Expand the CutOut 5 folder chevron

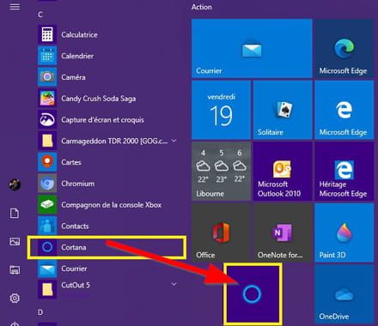[x=174, y=284]
